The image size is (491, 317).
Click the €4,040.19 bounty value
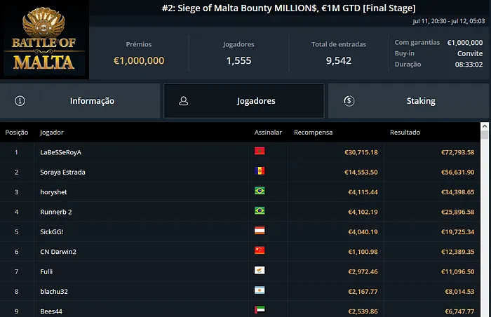coord(363,232)
